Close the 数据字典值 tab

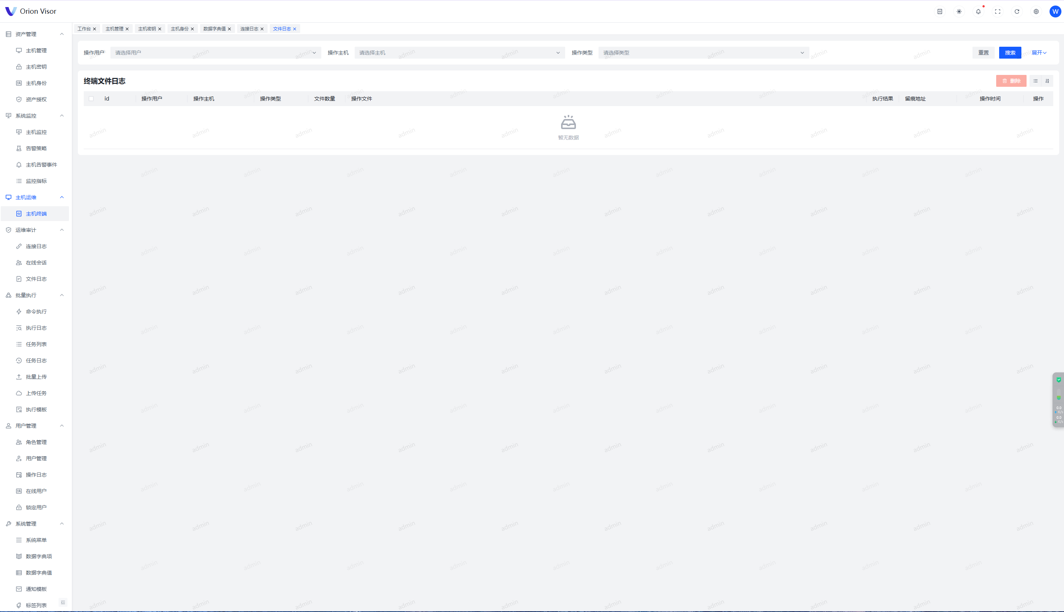(x=229, y=29)
